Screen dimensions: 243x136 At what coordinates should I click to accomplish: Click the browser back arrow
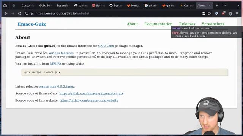click(6, 14)
